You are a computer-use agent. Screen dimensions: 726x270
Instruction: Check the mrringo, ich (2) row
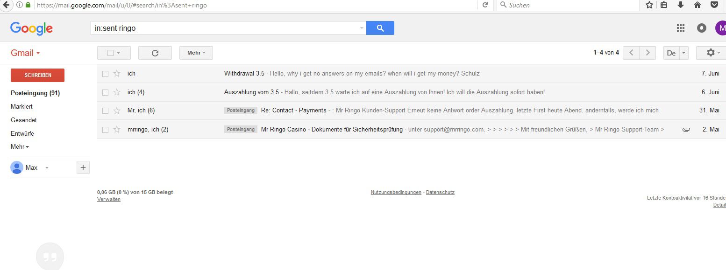(105, 130)
